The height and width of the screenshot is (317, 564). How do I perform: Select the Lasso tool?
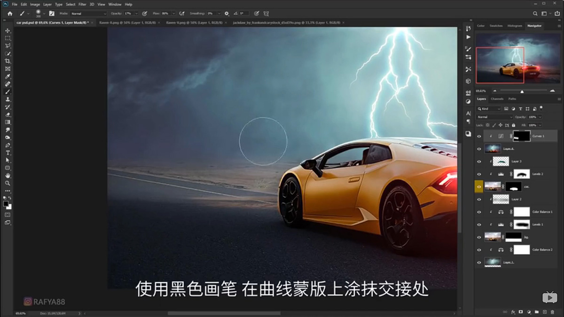pos(7,45)
